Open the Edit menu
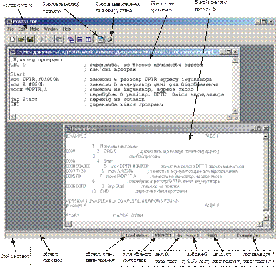Image resolution: width=279 pixels, height=270 pixels. coord(21,29)
